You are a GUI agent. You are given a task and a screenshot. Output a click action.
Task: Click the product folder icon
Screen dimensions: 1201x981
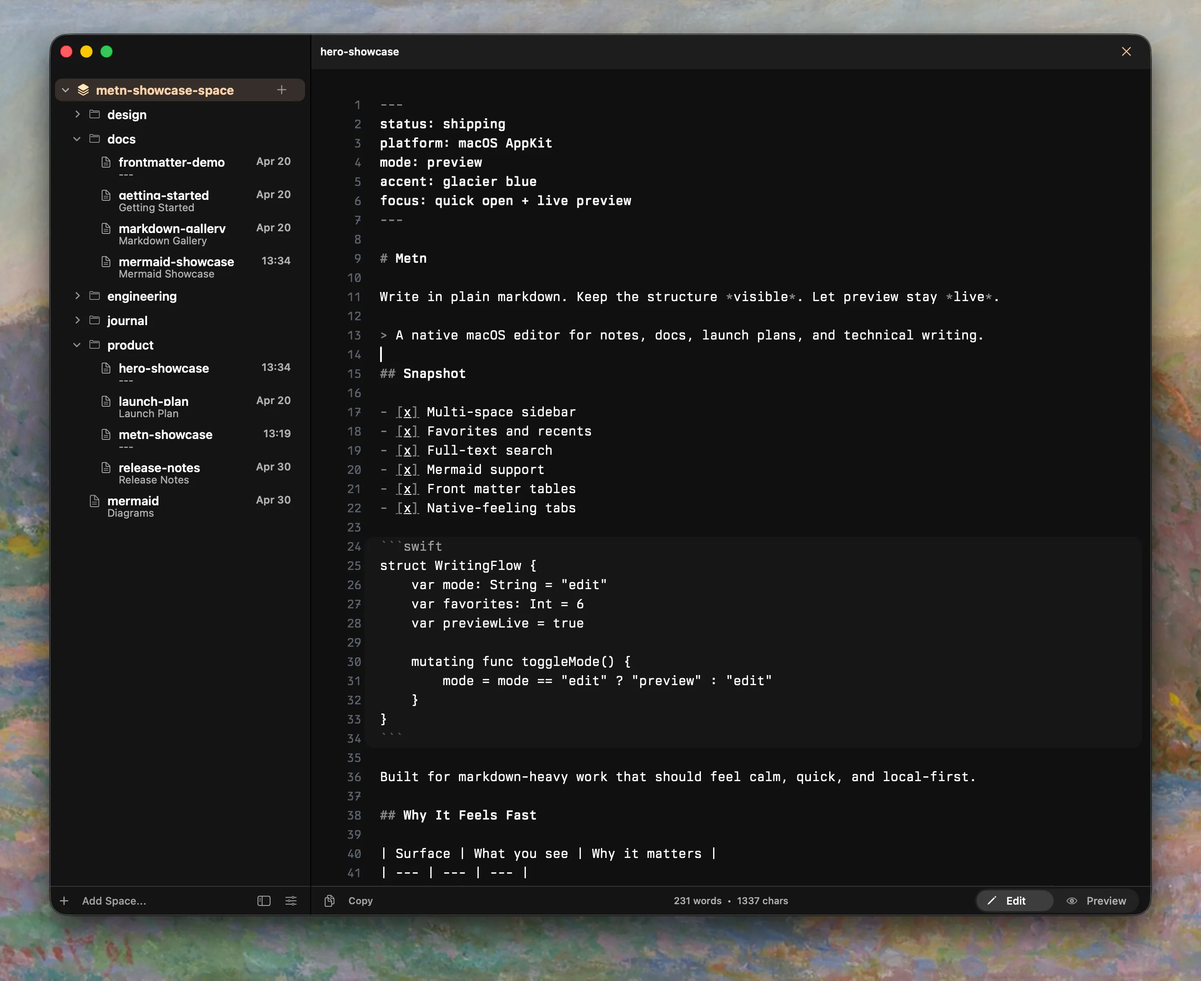click(x=95, y=345)
